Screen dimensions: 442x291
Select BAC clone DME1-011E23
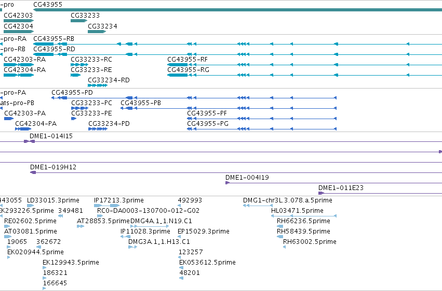[x=380, y=194]
